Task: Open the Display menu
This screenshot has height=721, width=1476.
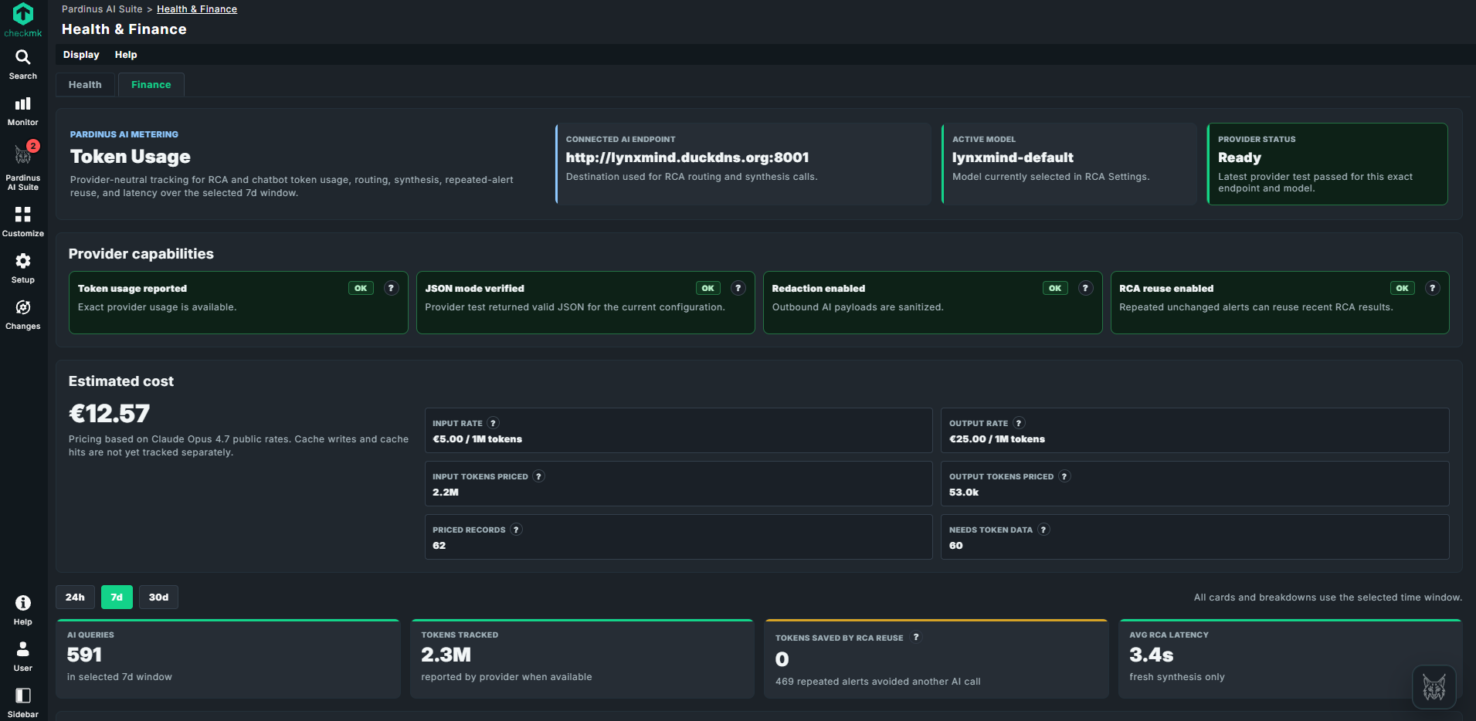Action: [81, 55]
